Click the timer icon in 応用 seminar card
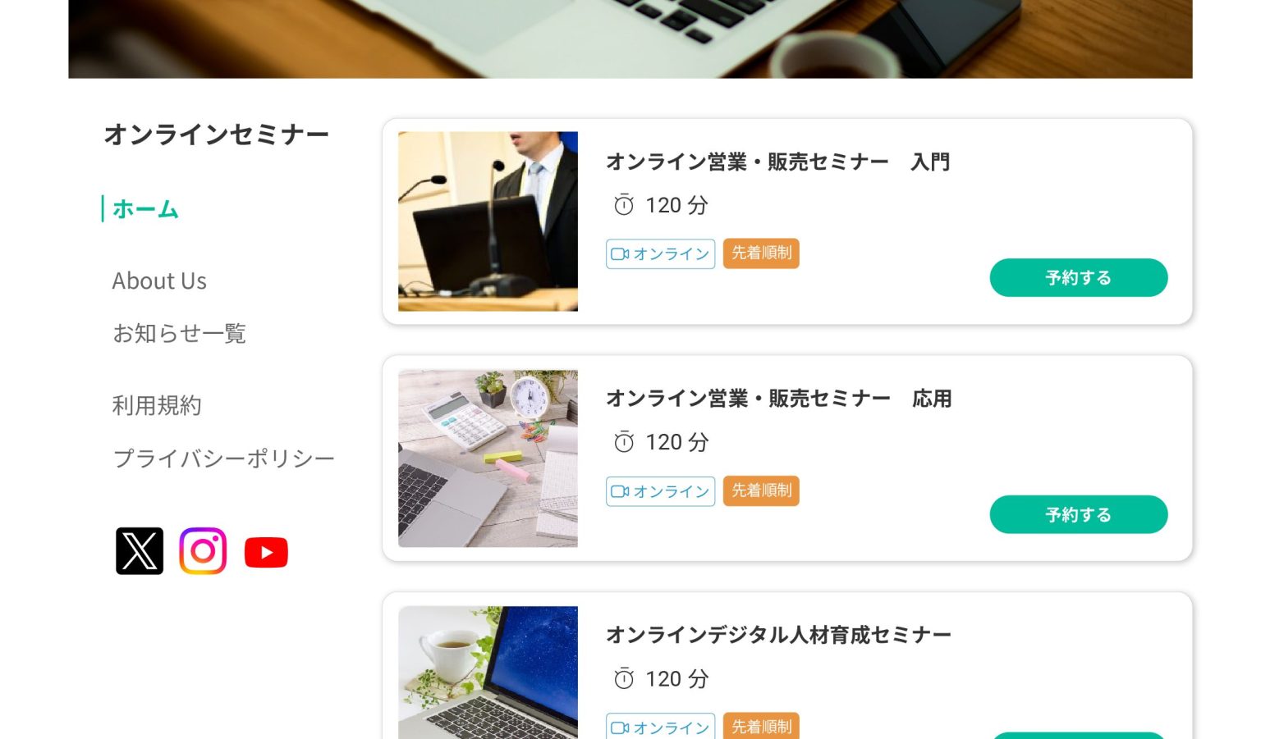Screen dimensions: 1261x739 (624, 442)
